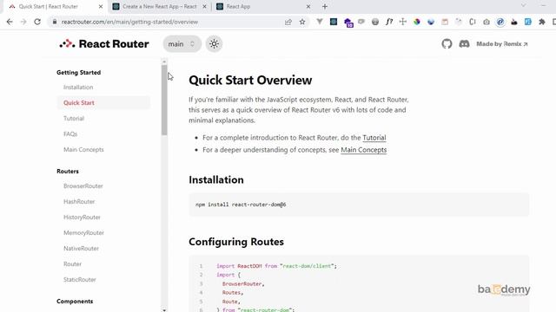
Task: Click the f? font extension icon
Action: coord(389,22)
